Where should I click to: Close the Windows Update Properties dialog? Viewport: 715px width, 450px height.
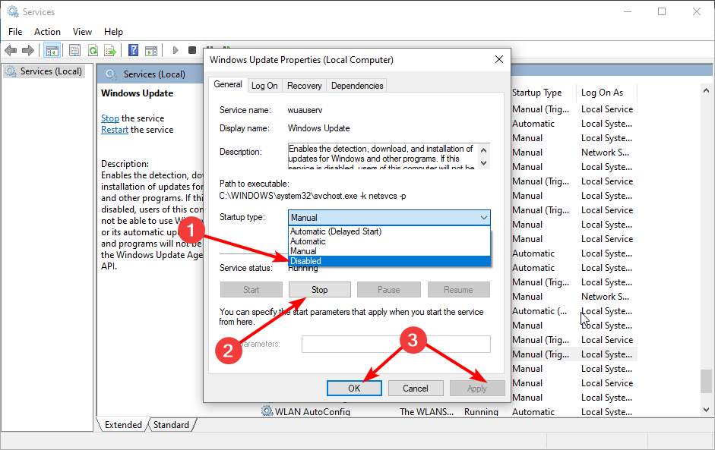(x=499, y=59)
